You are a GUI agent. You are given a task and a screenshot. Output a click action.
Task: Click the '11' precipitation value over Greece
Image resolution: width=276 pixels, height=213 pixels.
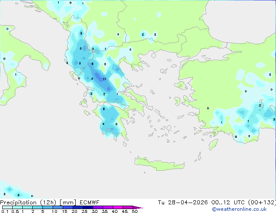(104, 79)
